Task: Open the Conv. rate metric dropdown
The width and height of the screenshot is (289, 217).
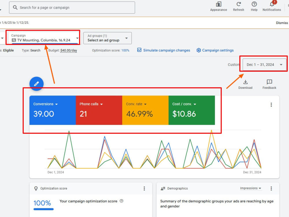Action: 136,104
